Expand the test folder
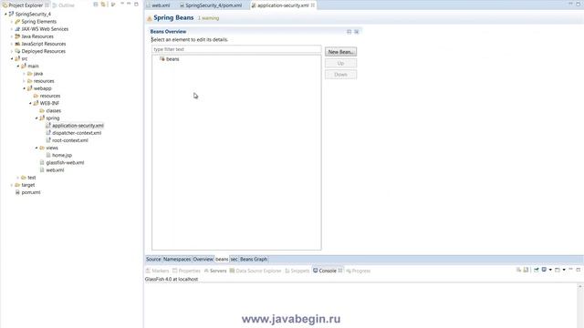The width and height of the screenshot is (584, 328). [x=18, y=178]
